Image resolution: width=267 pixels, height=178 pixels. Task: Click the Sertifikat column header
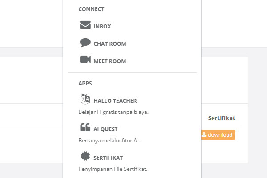(222, 118)
